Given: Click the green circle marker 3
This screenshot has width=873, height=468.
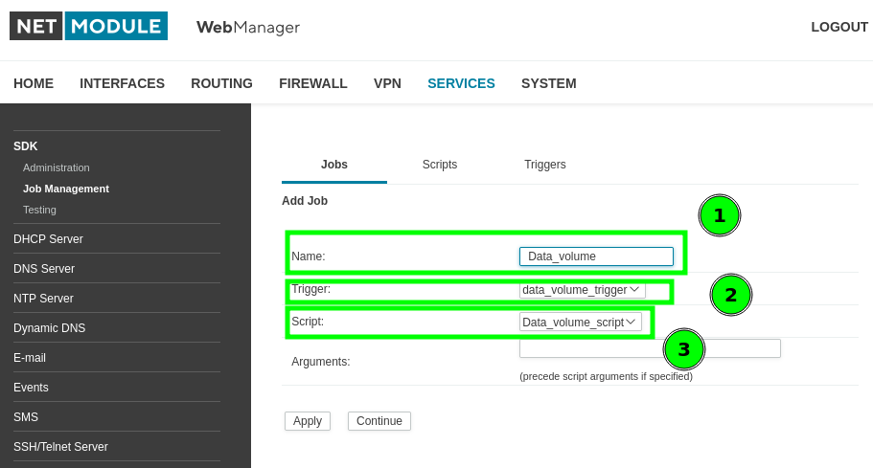Looking at the screenshot, I should (683, 349).
